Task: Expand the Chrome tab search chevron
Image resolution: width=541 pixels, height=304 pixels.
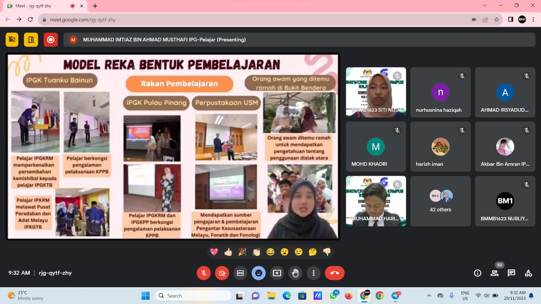Action: click(484, 5)
